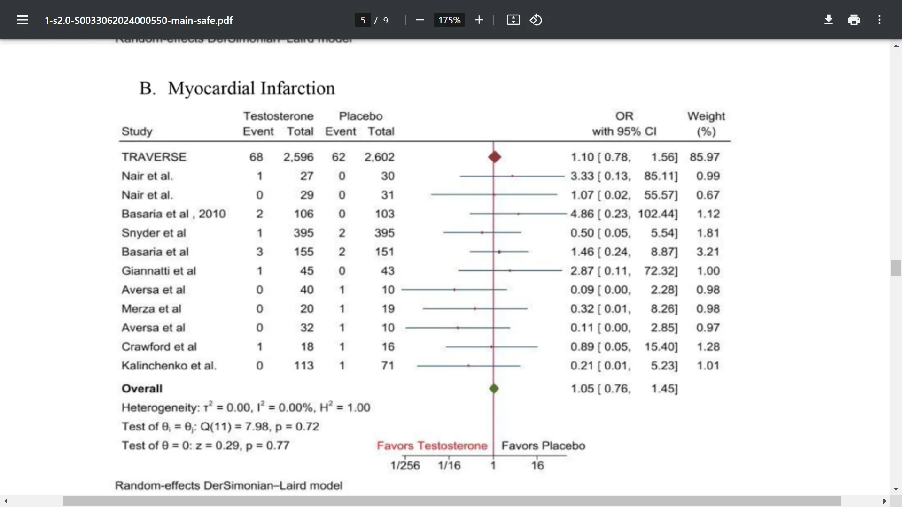
Task: Click the horizontal scrollbar thumb
Action: click(x=452, y=501)
